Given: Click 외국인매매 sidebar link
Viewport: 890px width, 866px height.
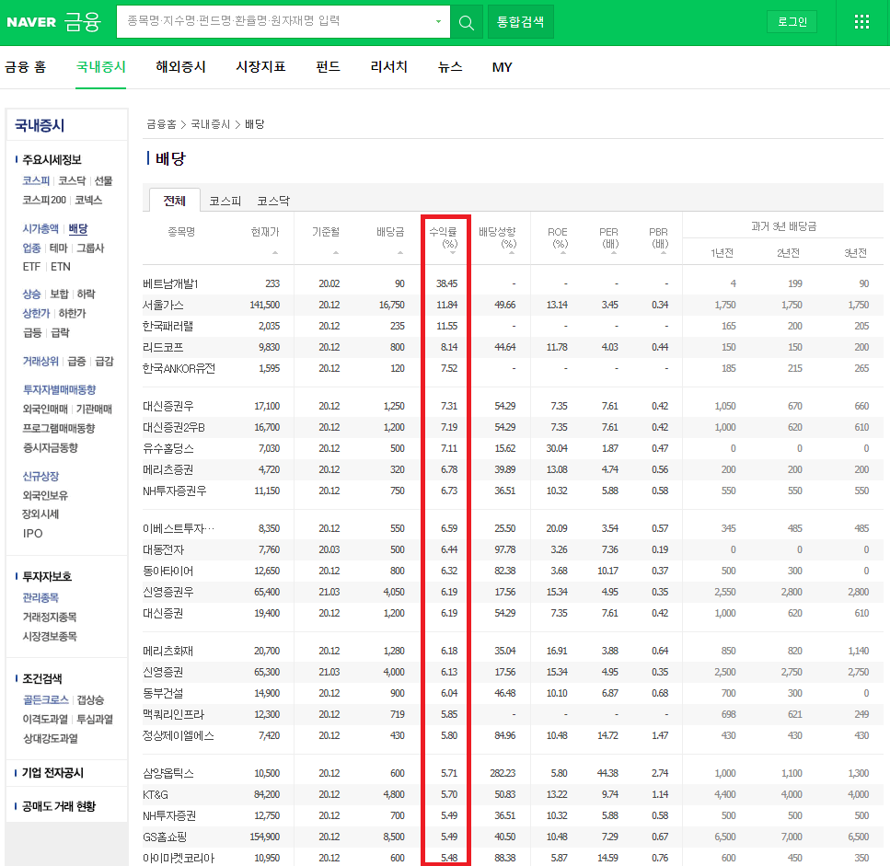Looking at the screenshot, I should click(45, 410).
